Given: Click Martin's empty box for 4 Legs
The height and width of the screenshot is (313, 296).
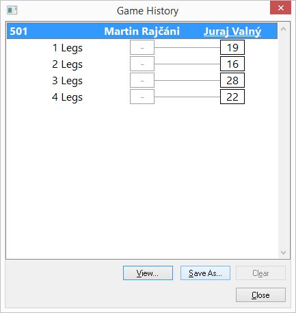Looking at the screenshot, I should [x=142, y=97].
